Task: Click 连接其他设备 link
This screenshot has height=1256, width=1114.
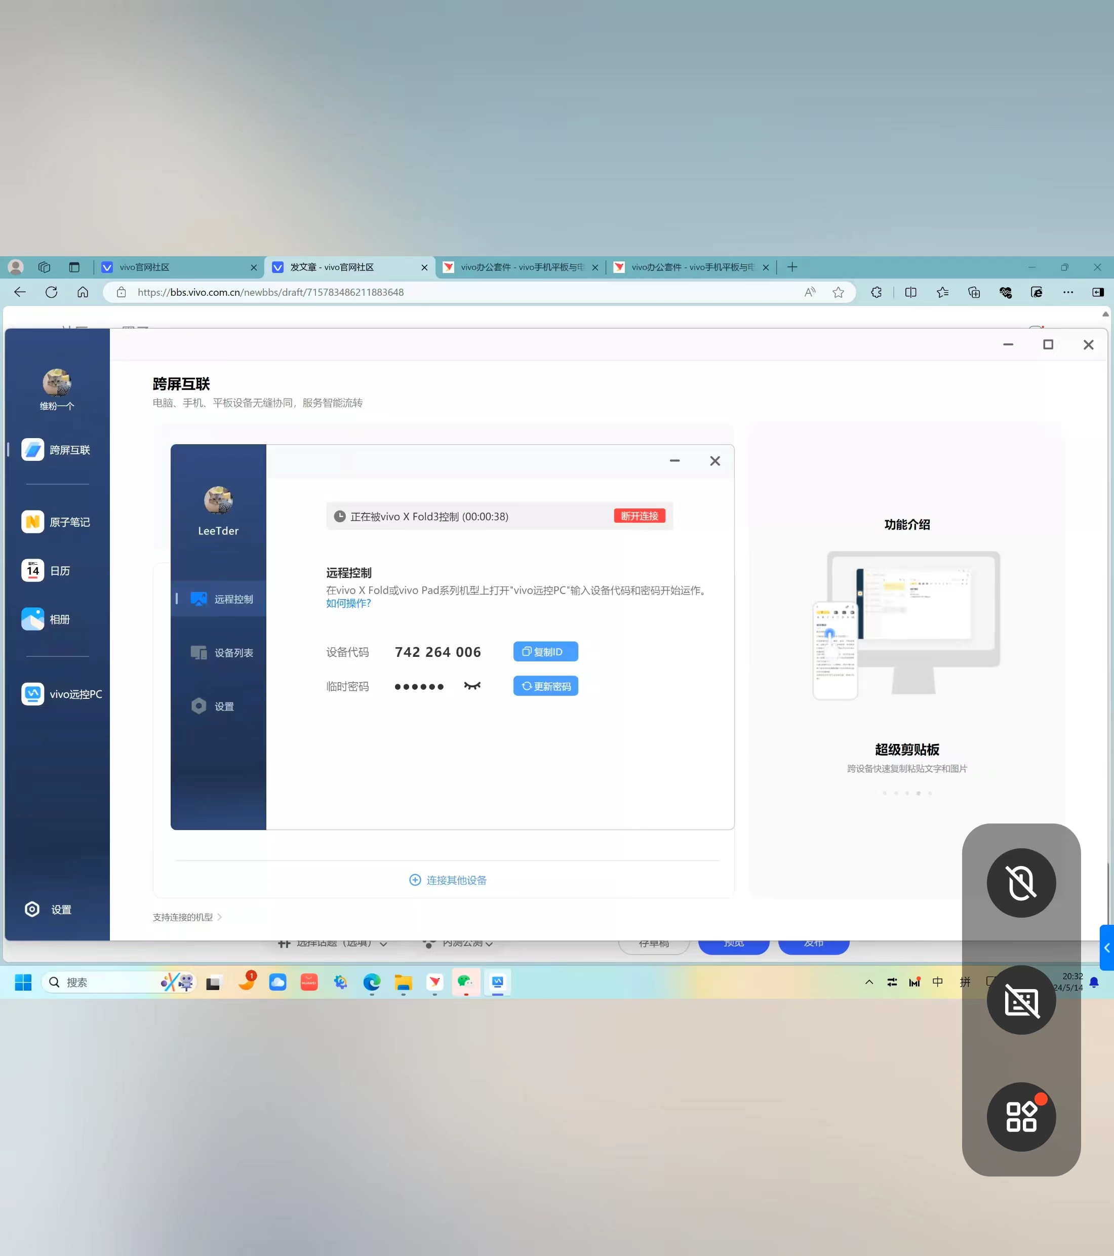Action: point(448,880)
